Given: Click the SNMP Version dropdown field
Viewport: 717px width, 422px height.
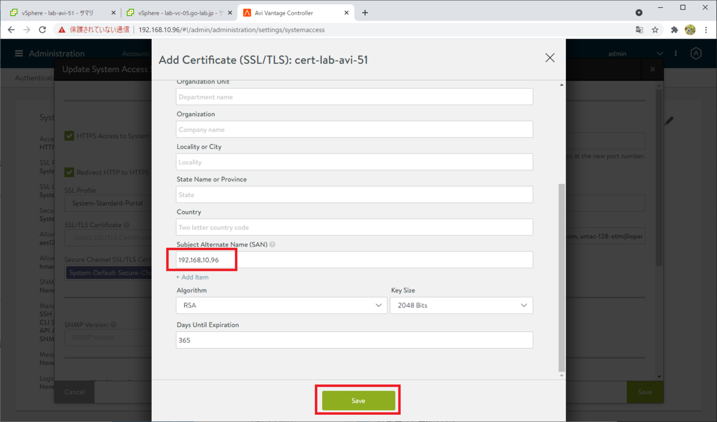Looking at the screenshot, I should click(108, 337).
